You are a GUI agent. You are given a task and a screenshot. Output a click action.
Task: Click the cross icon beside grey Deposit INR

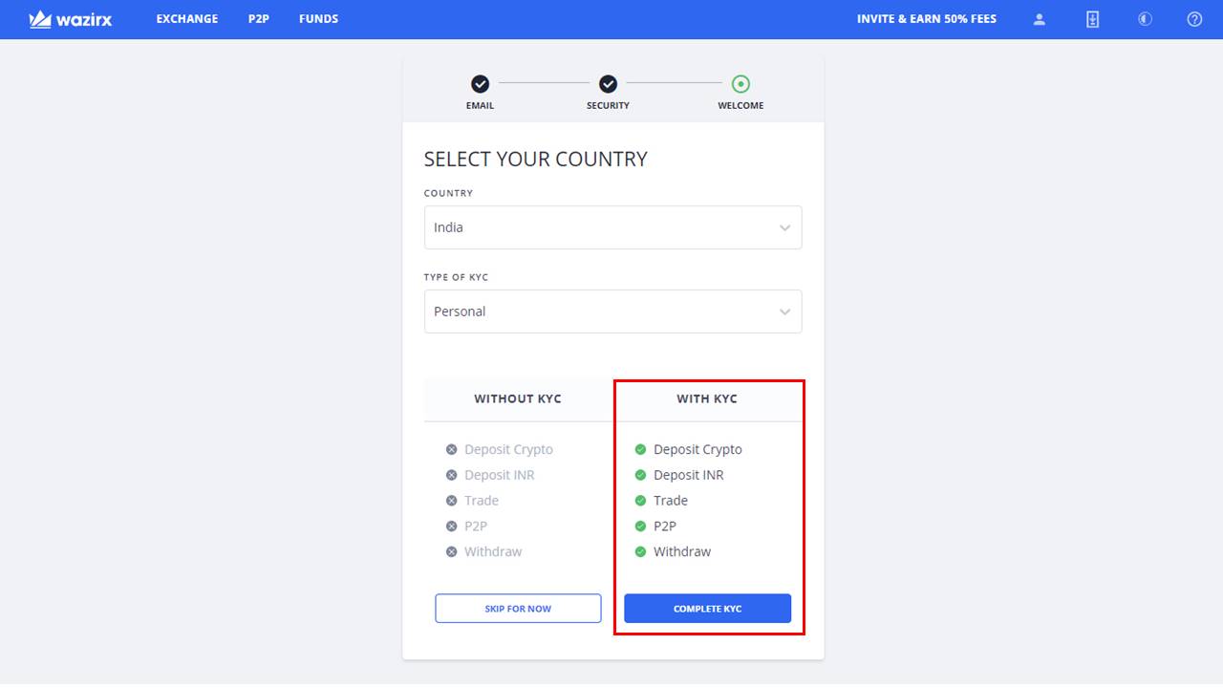click(451, 475)
